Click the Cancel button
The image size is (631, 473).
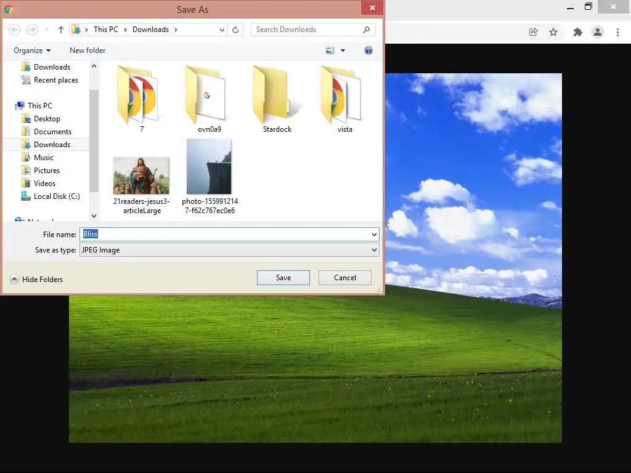point(345,278)
